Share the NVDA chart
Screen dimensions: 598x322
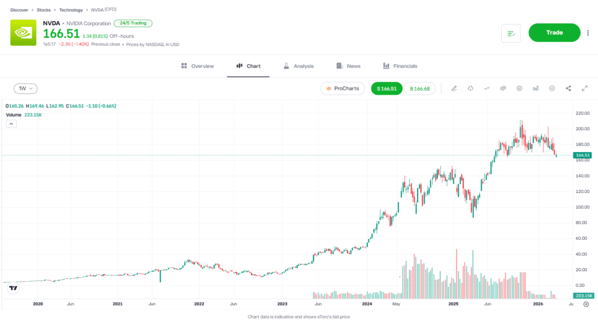568,88
